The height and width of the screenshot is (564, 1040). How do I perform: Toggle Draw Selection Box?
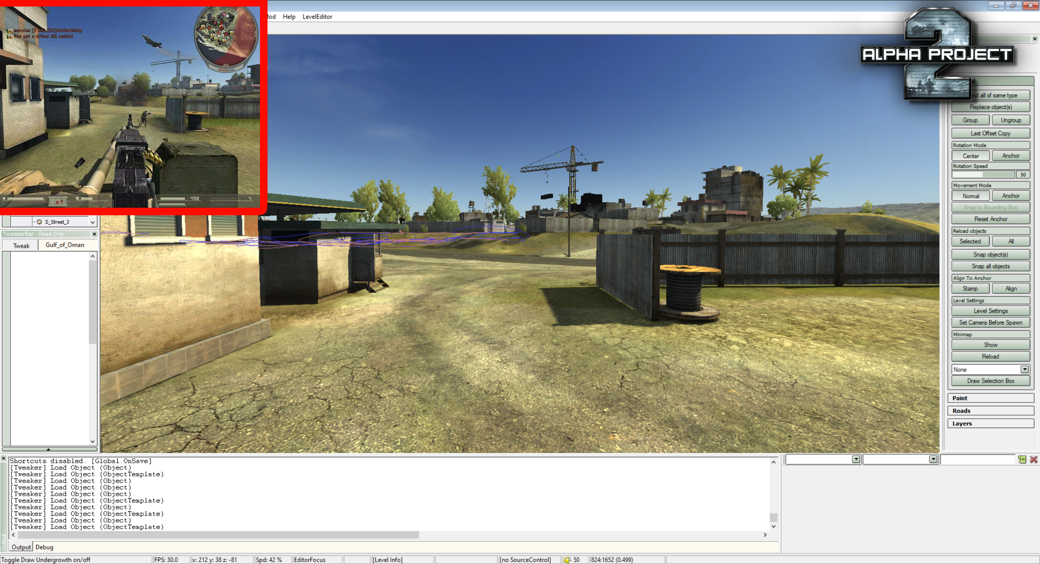[990, 381]
